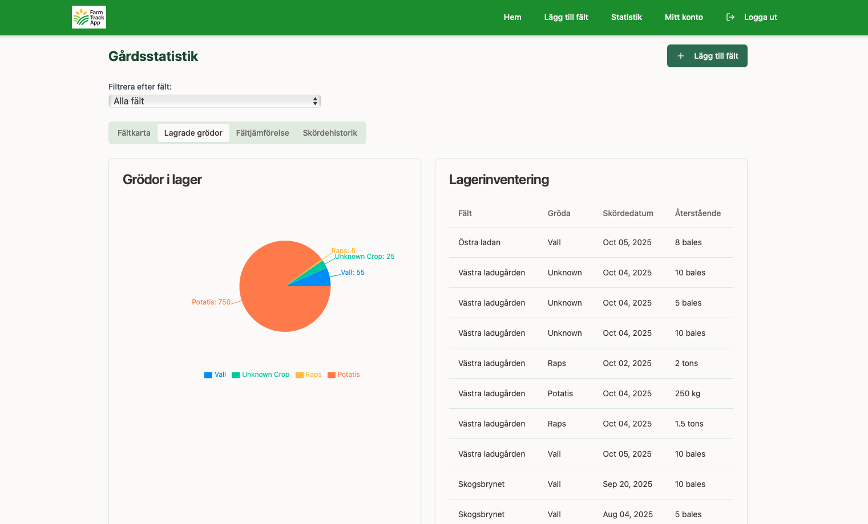This screenshot has width=868, height=524.
Task: Open Mitt konto page
Action: coord(684,17)
